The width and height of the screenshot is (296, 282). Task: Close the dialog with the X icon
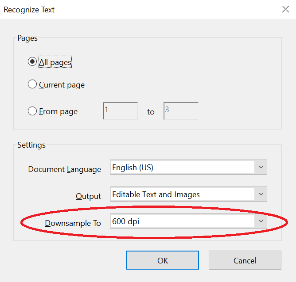tap(285, 9)
